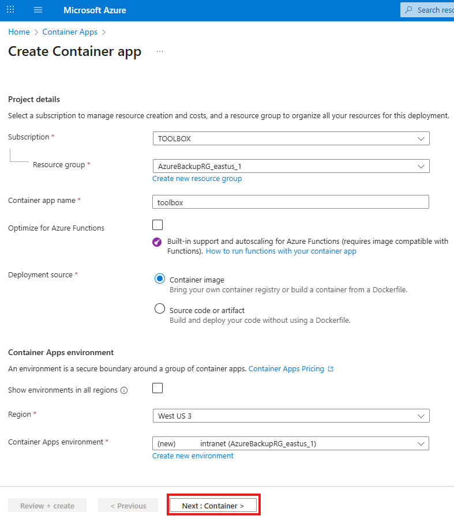Click info icon beside Show environments
Screen dimensions: 454x516
125,390
